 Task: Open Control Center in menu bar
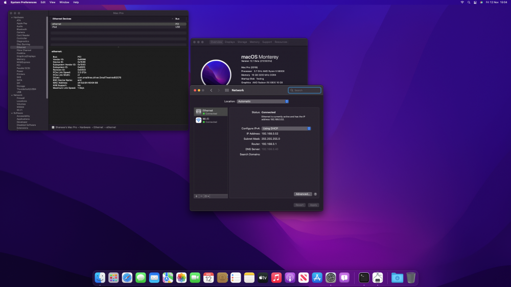pos(475,2)
